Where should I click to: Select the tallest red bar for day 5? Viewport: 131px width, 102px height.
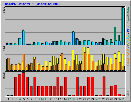click(23, 84)
